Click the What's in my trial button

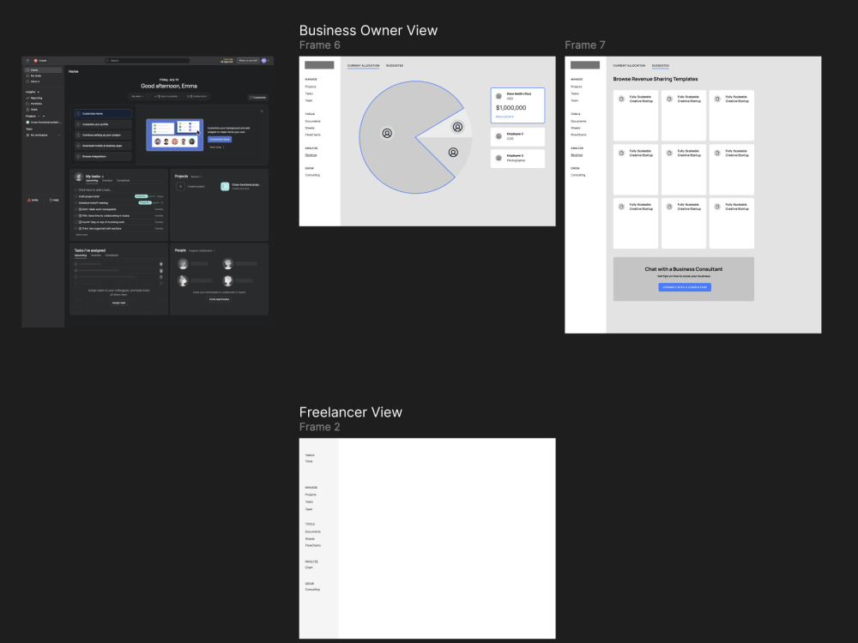pyautogui.click(x=248, y=61)
